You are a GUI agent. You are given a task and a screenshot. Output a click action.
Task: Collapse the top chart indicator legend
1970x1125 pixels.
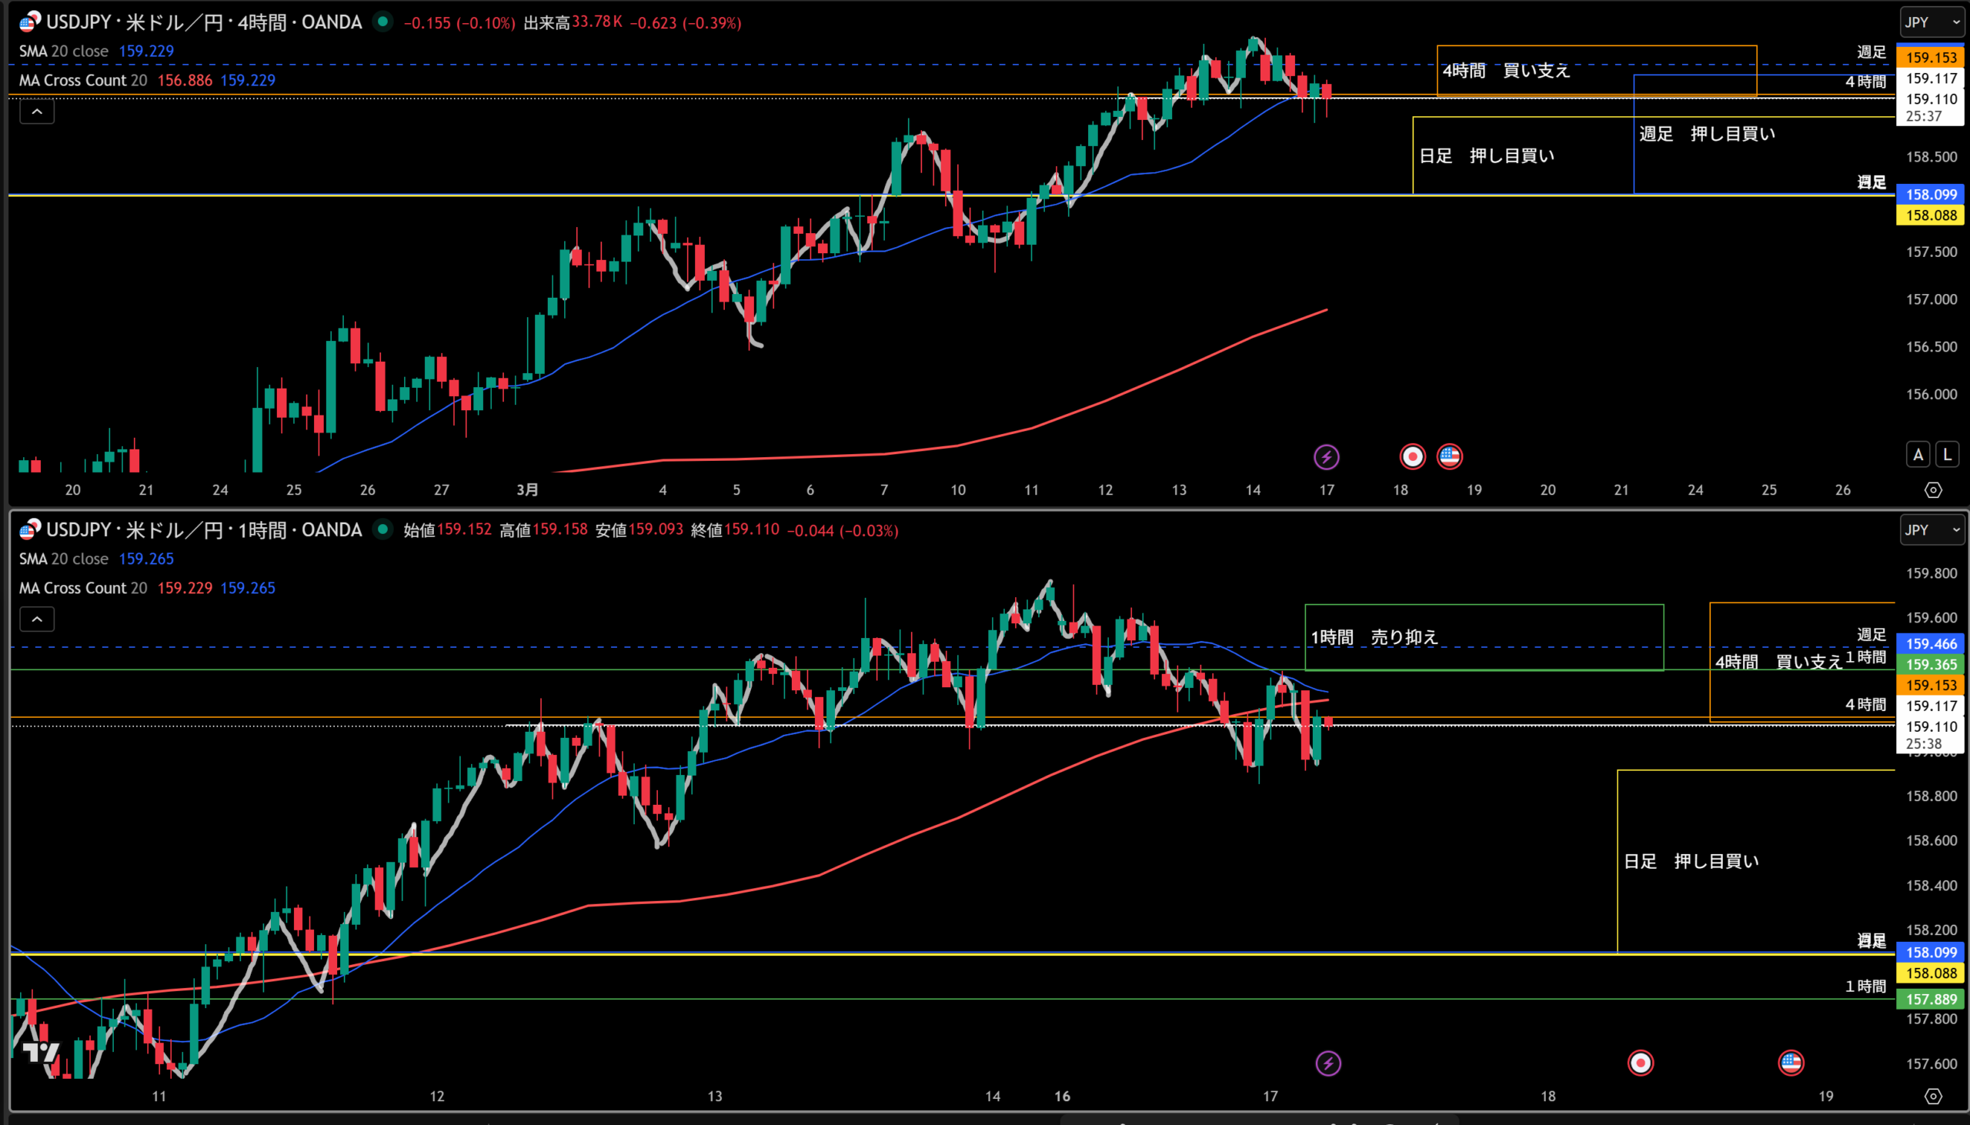tap(36, 112)
